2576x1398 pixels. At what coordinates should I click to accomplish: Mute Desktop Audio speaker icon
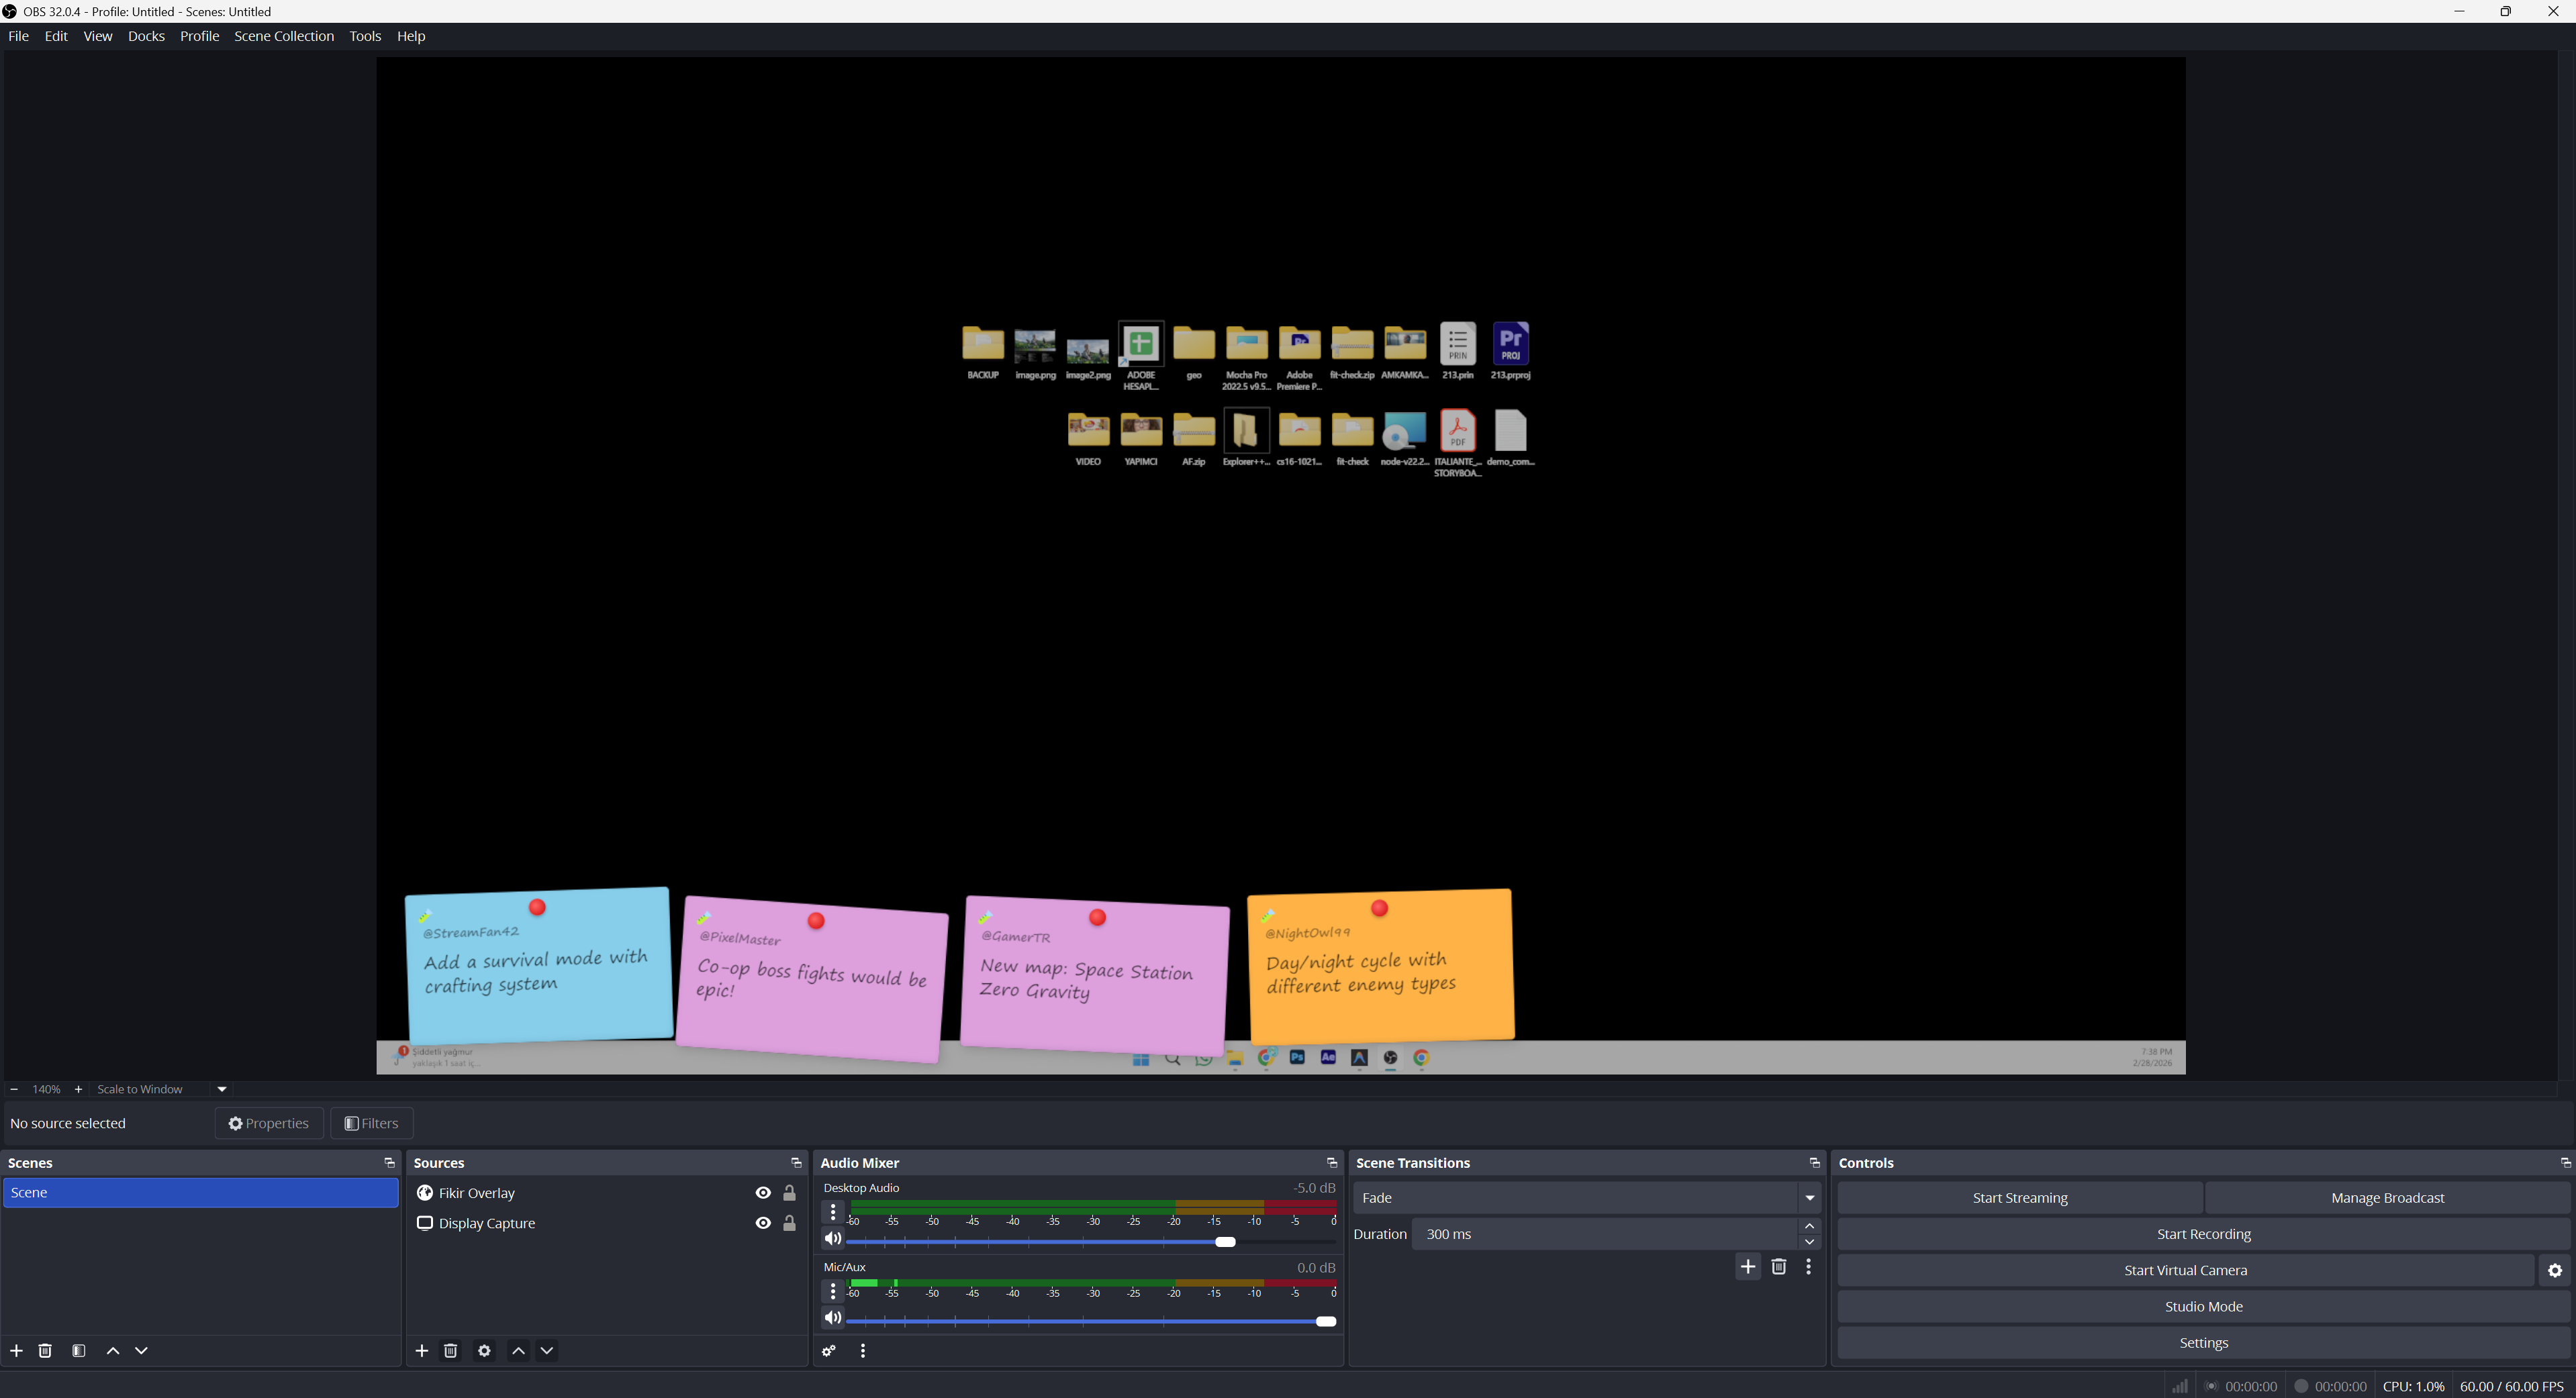tap(833, 1239)
